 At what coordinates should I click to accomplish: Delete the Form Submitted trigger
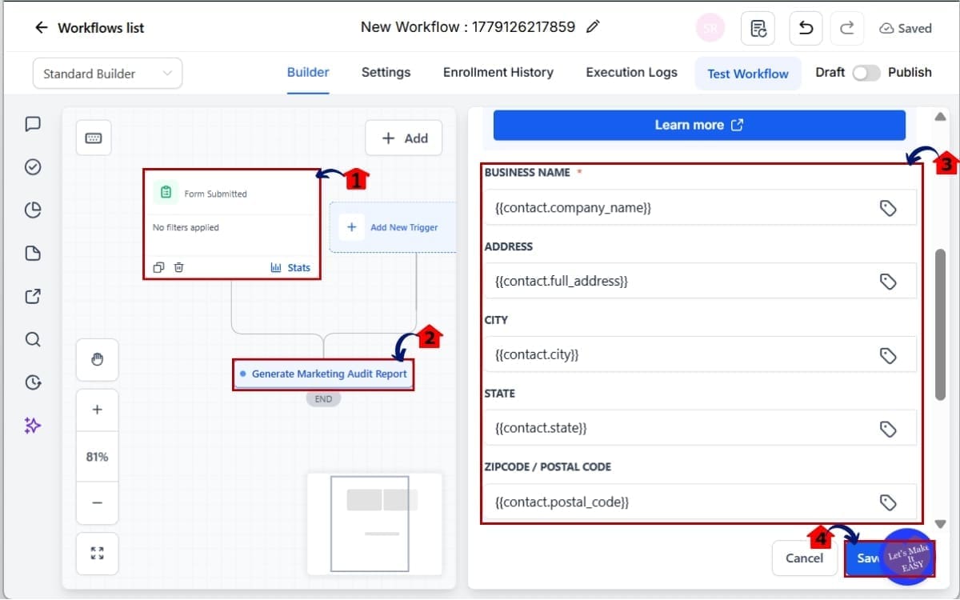coord(179,267)
